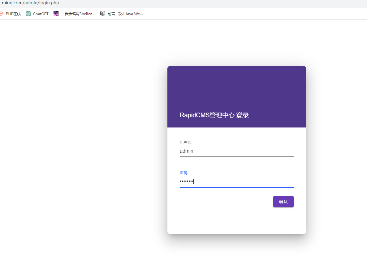Click blank page area right of login card
The height and width of the screenshot is (259, 367).
pos(337,140)
